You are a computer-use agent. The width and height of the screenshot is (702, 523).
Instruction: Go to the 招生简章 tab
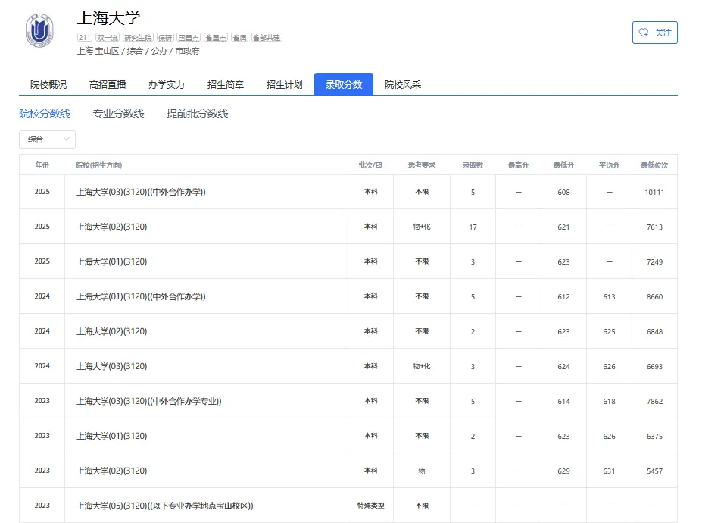pyautogui.click(x=225, y=84)
